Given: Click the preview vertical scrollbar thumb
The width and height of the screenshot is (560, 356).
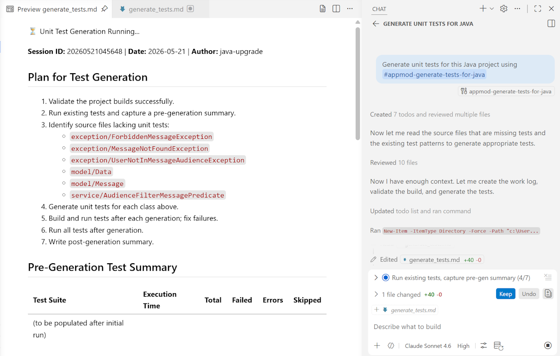Looking at the screenshot, I should (358, 83).
